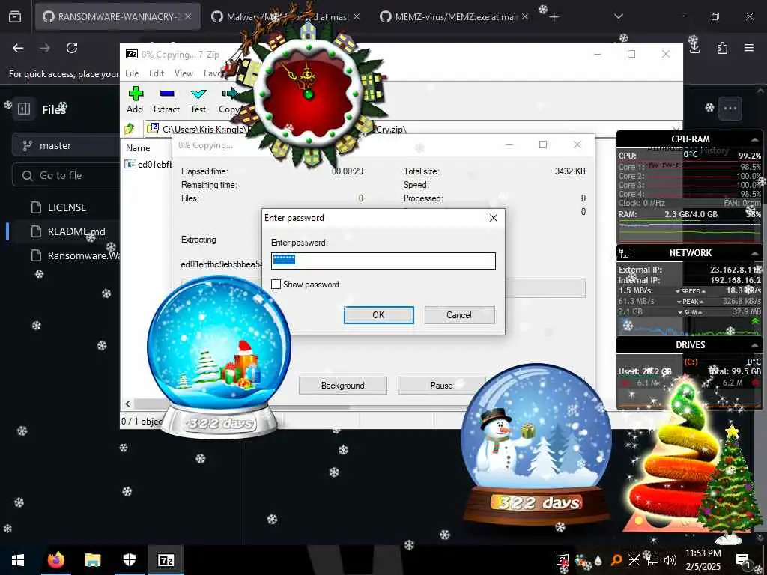Screen dimensions: 767x575
Task: Close the Enter password dialog
Action: click(x=494, y=218)
